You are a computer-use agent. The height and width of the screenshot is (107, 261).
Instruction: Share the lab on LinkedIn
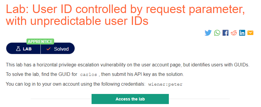(242, 33)
